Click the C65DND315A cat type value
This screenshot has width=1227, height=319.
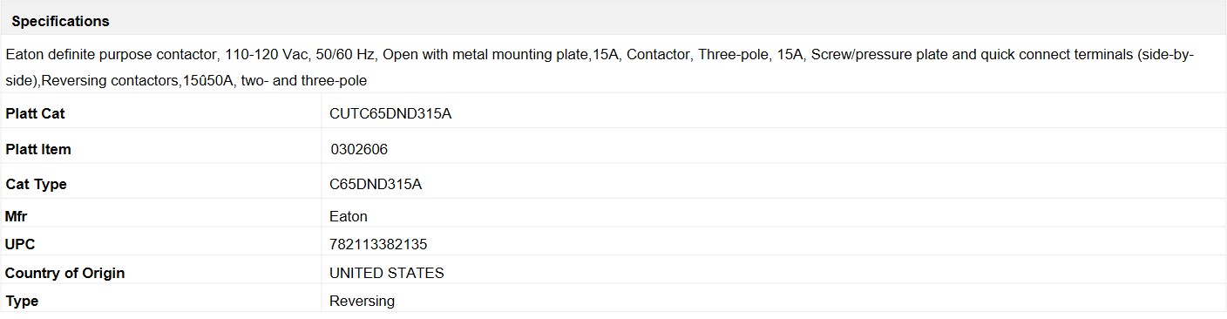pos(376,185)
